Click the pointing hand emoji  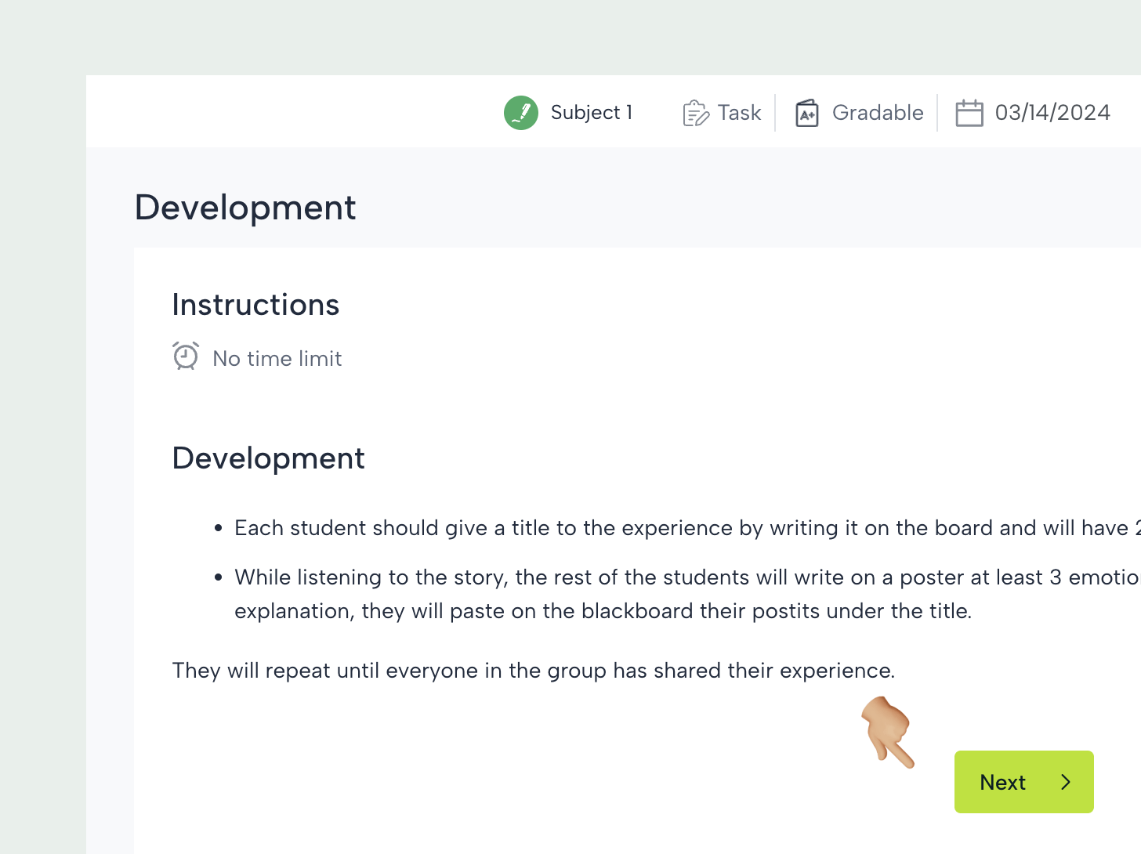click(887, 732)
